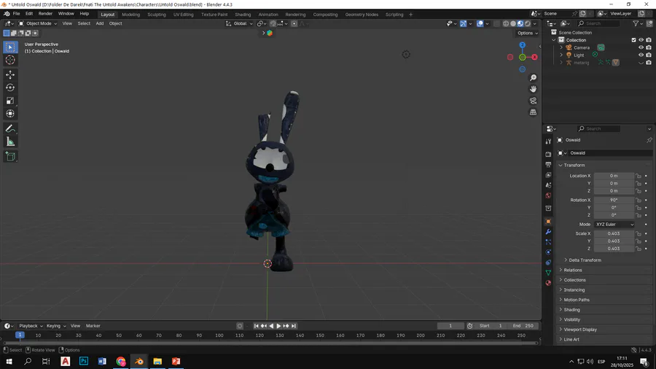Viewport: 656px width, 369px height.
Task: Click the blue Z axis gizmo
Action: point(522,45)
